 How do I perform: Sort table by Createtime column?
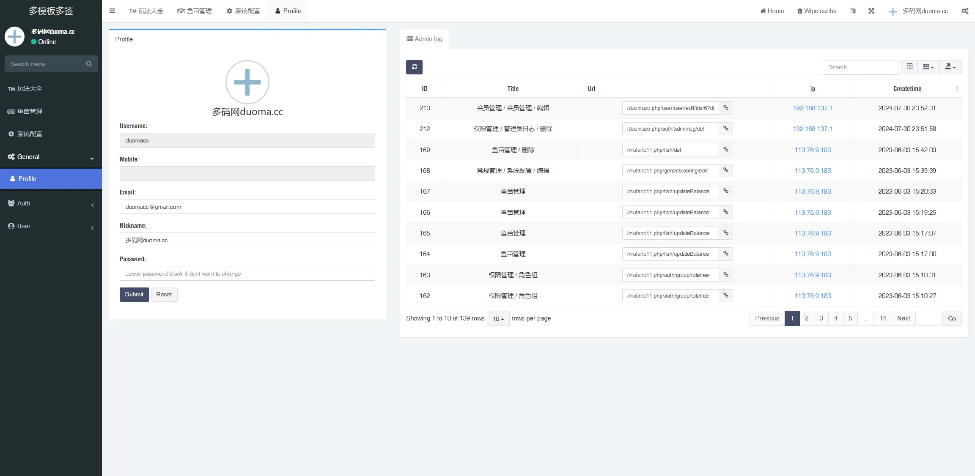(x=907, y=89)
